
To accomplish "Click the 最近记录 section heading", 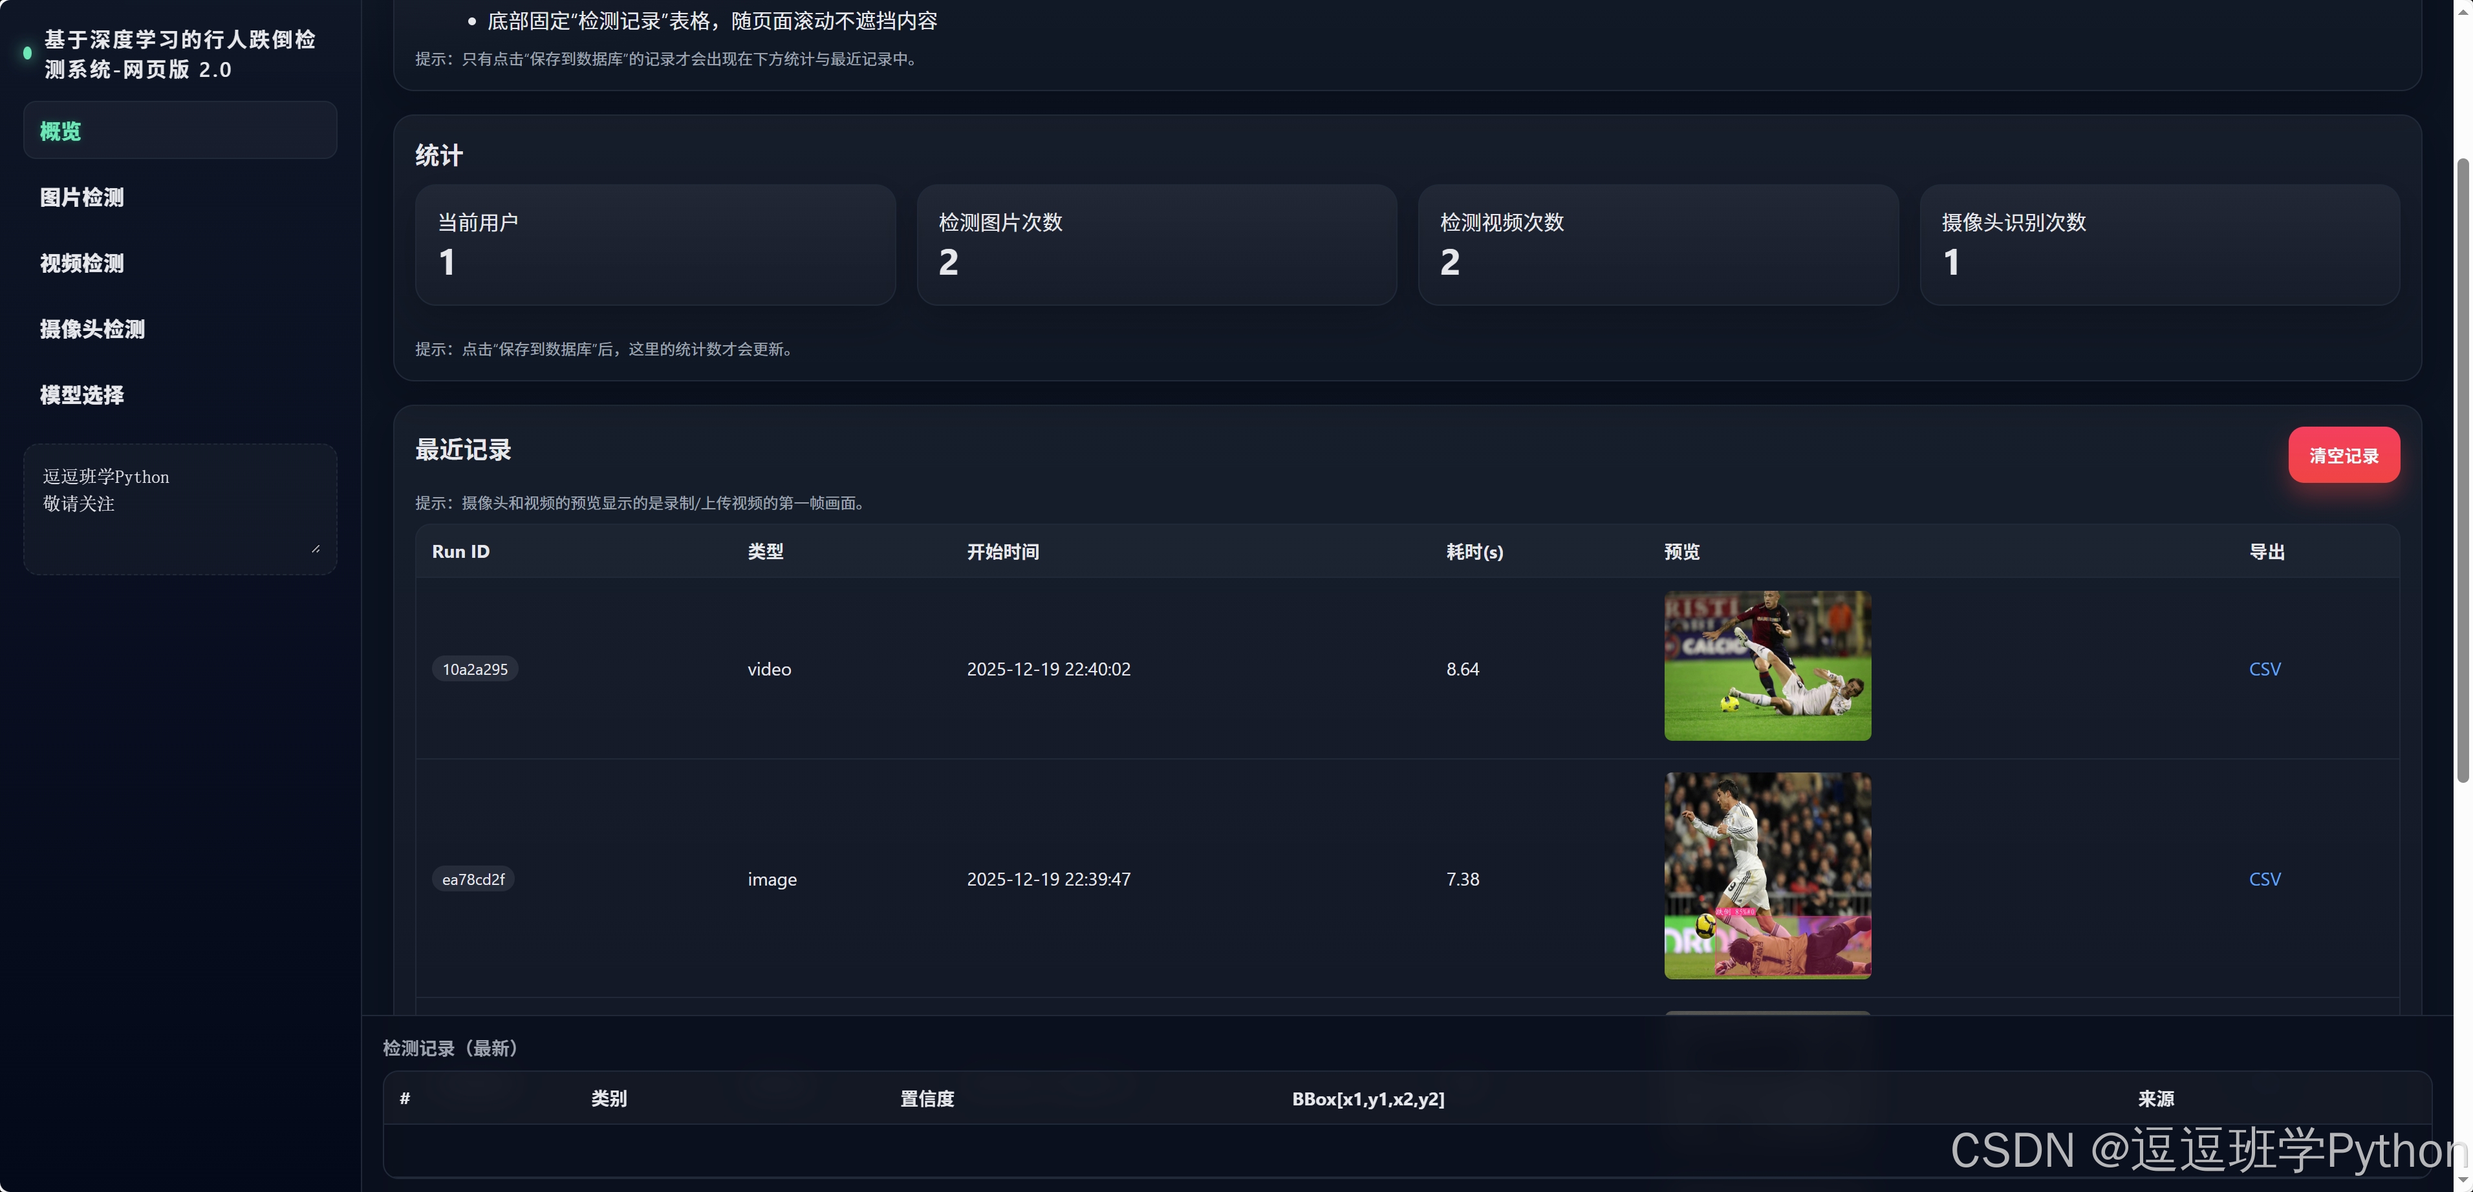I will [463, 449].
